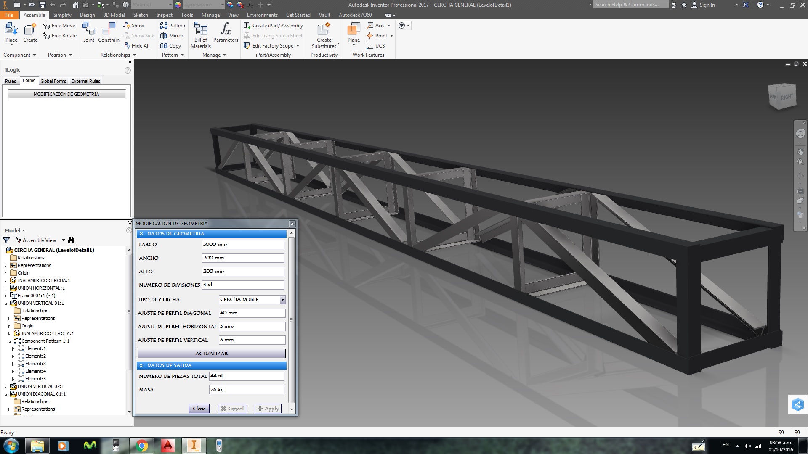This screenshot has height=454, width=808.
Task: Open the Inspect ribbon tab
Action: click(164, 15)
